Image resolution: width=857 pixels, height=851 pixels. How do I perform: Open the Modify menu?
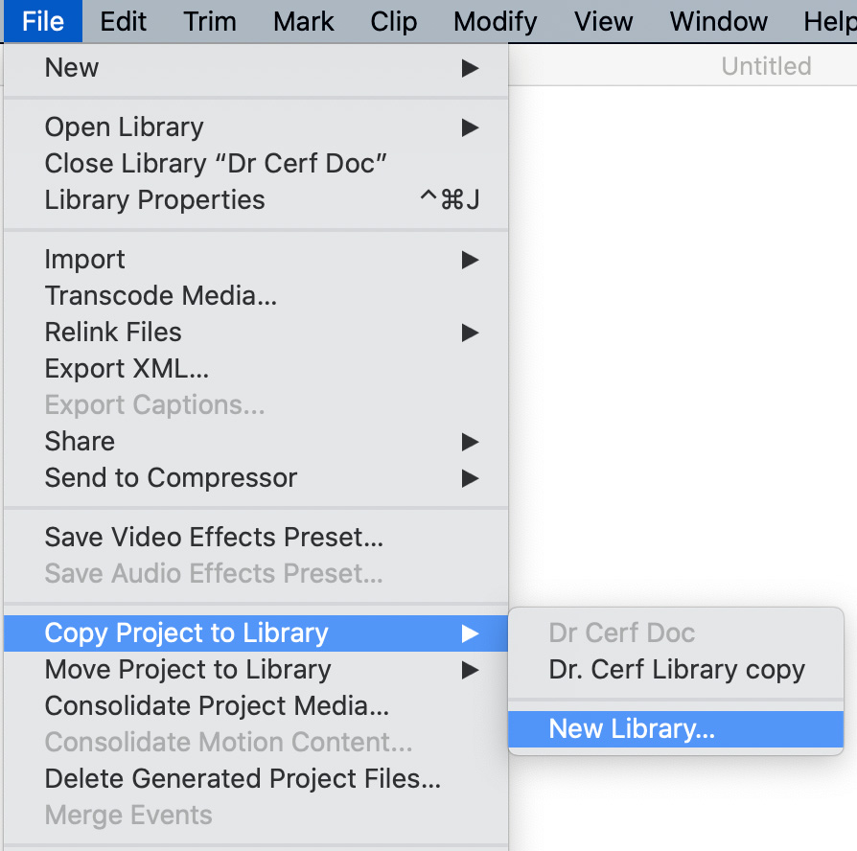tap(496, 21)
